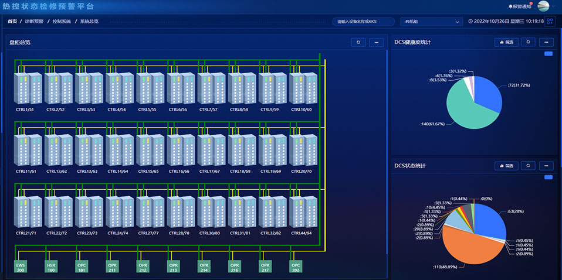
Task: Refresh the DCS健康度统计 chart
Action: pyautogui.click(x=528, y=42)
